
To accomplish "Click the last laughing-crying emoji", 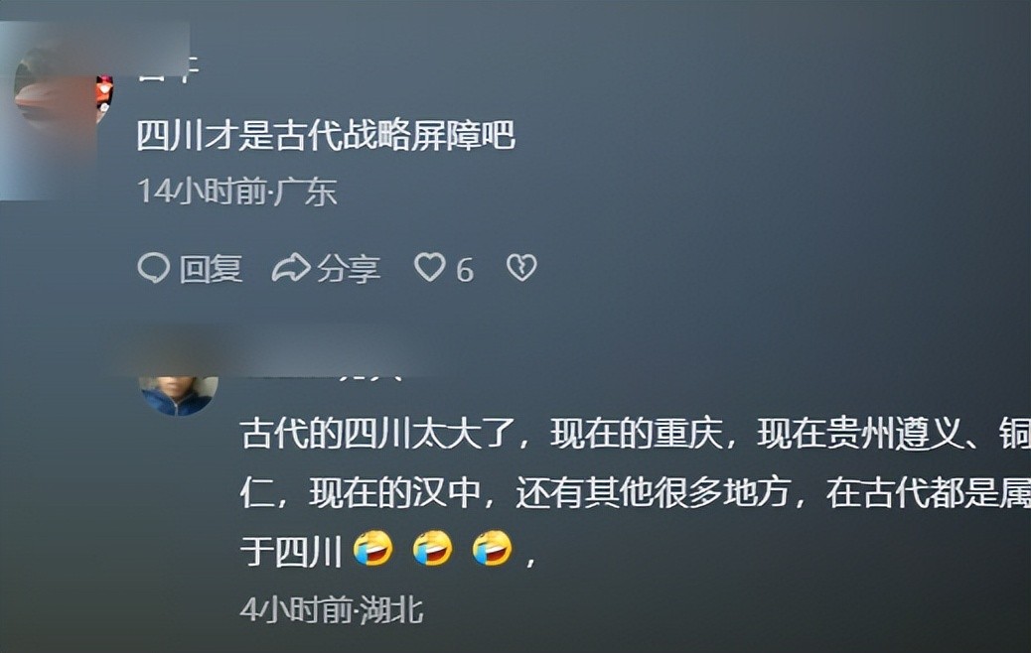I will 493,549.
